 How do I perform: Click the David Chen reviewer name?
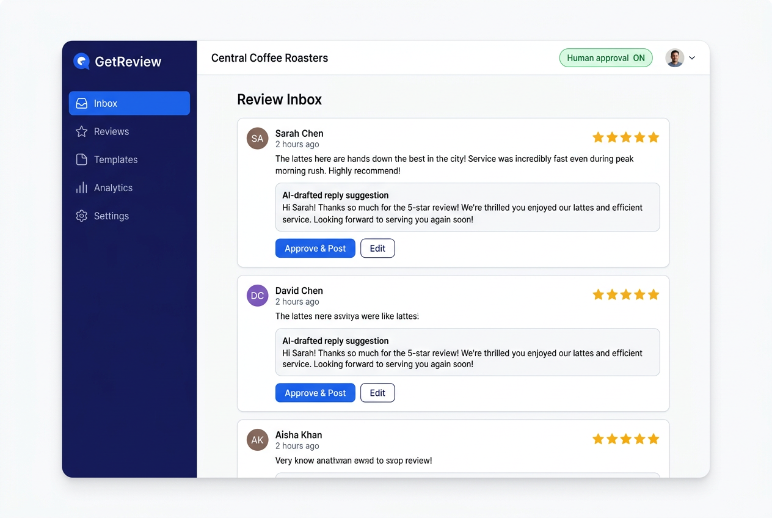point(299,291)
